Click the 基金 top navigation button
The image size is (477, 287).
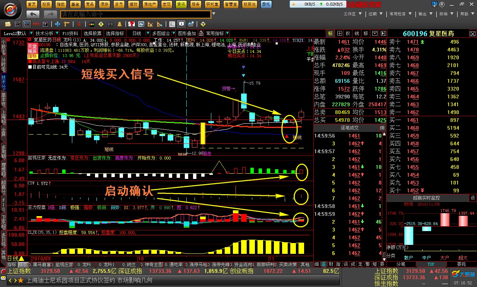tap(75, 4)
